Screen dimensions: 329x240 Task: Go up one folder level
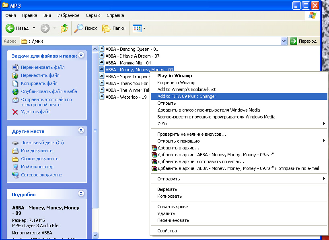[64, 28]
